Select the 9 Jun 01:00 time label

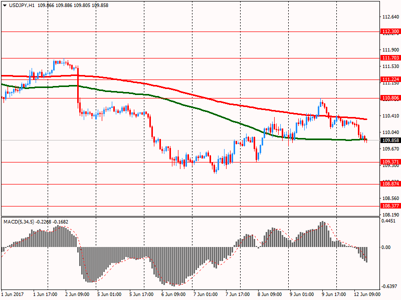302,294
